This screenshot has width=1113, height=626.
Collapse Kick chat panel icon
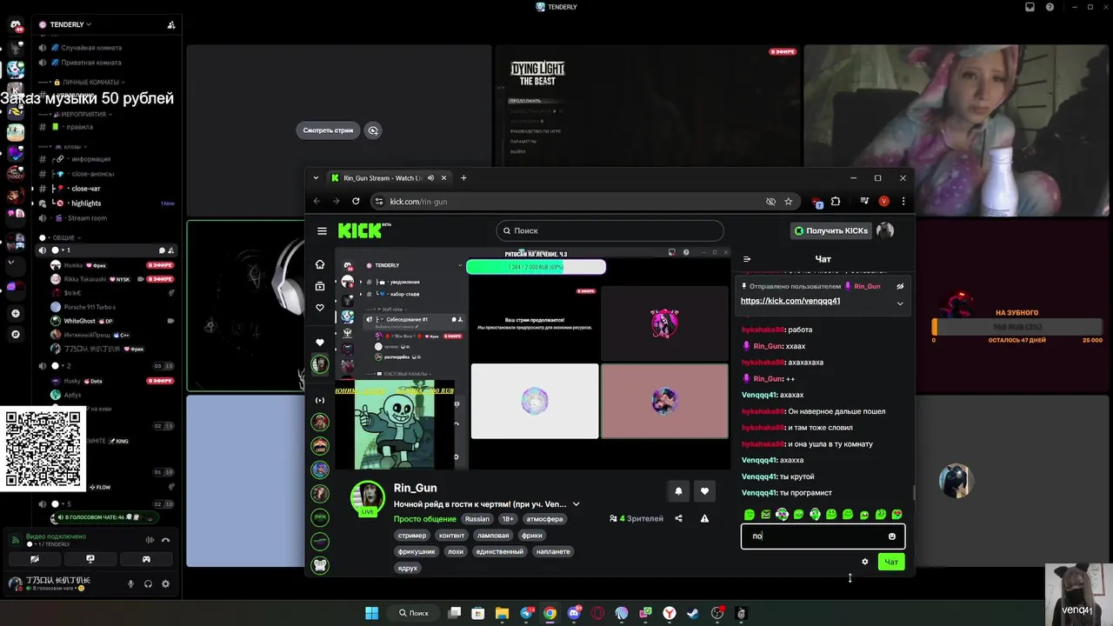pos(747,259)
